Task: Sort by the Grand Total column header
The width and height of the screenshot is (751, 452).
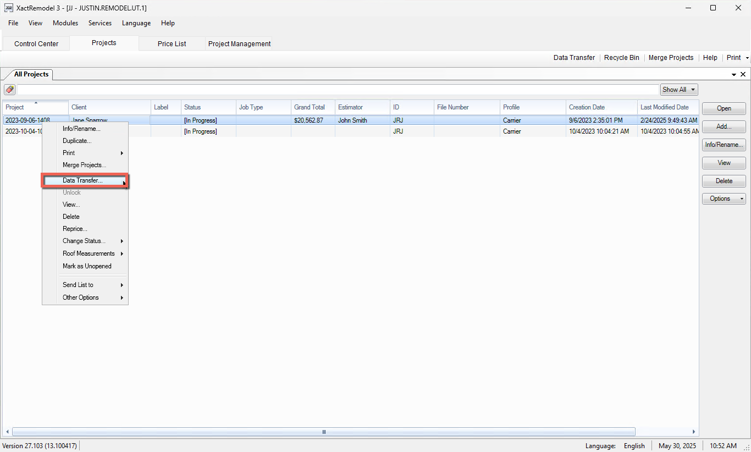Action: [x=313, y=107]
